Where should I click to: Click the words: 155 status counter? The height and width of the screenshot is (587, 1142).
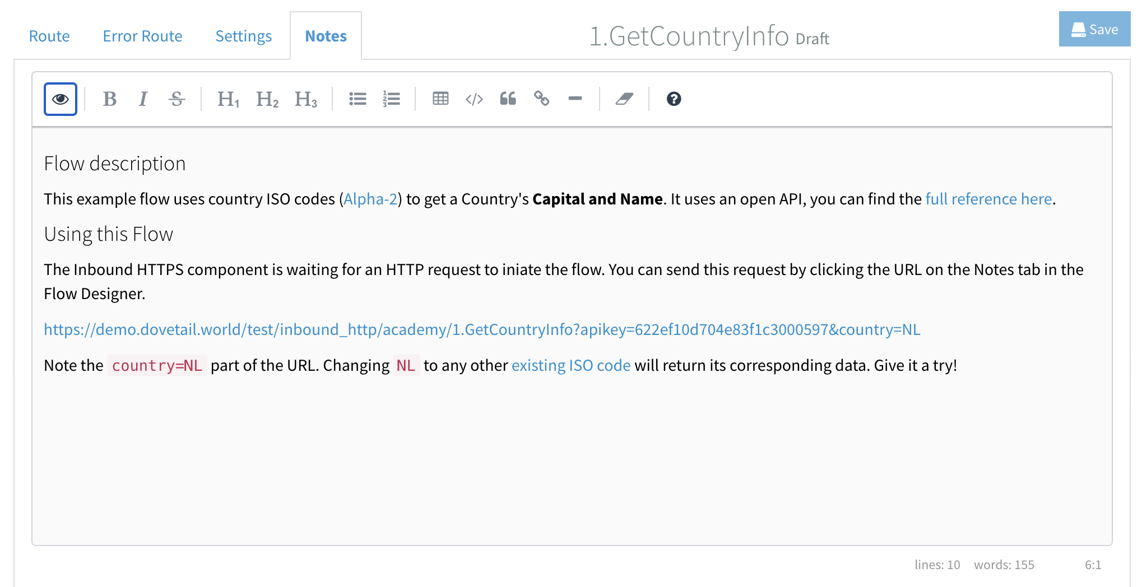[1004, 565]
